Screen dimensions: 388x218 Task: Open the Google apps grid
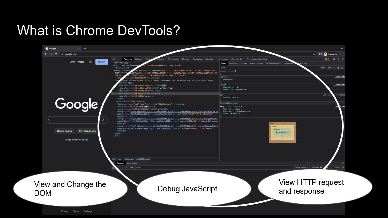coord(90,62)
